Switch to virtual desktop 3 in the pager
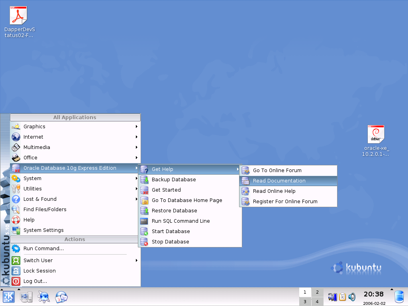The width and height of the screenshot is (408, 306). click(x=305, y=301)
